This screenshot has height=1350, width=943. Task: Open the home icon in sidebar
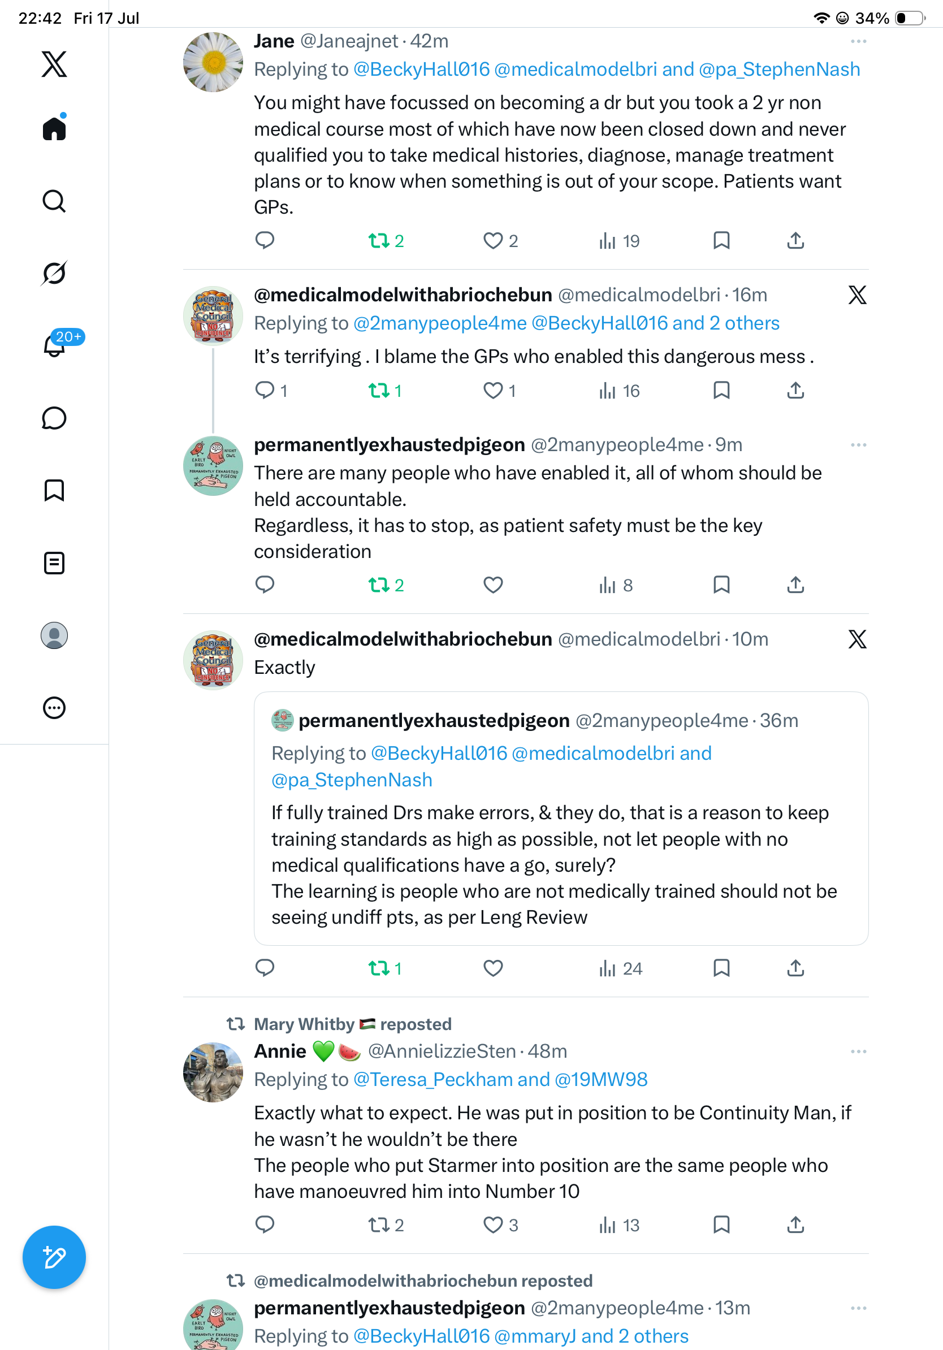[x=54, y=128]
